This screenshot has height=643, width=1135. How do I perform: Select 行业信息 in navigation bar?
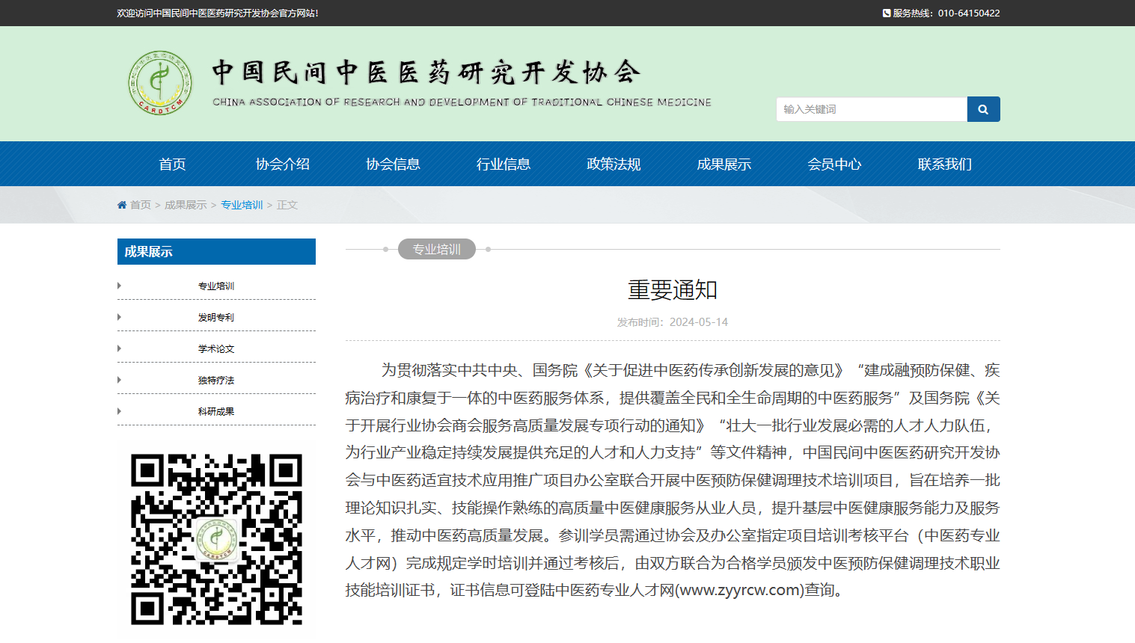[504, 164]
